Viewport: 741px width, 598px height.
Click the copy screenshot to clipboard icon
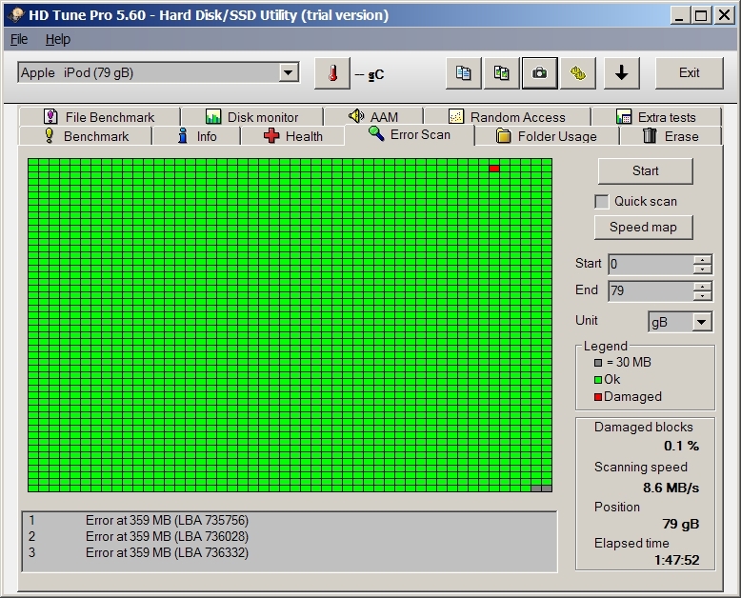tap(502, 73)
